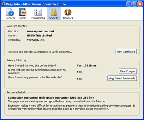This screenshot has height=120, width=144.
Task: Click the Privacy & History group label
Action: click(16, 60)
